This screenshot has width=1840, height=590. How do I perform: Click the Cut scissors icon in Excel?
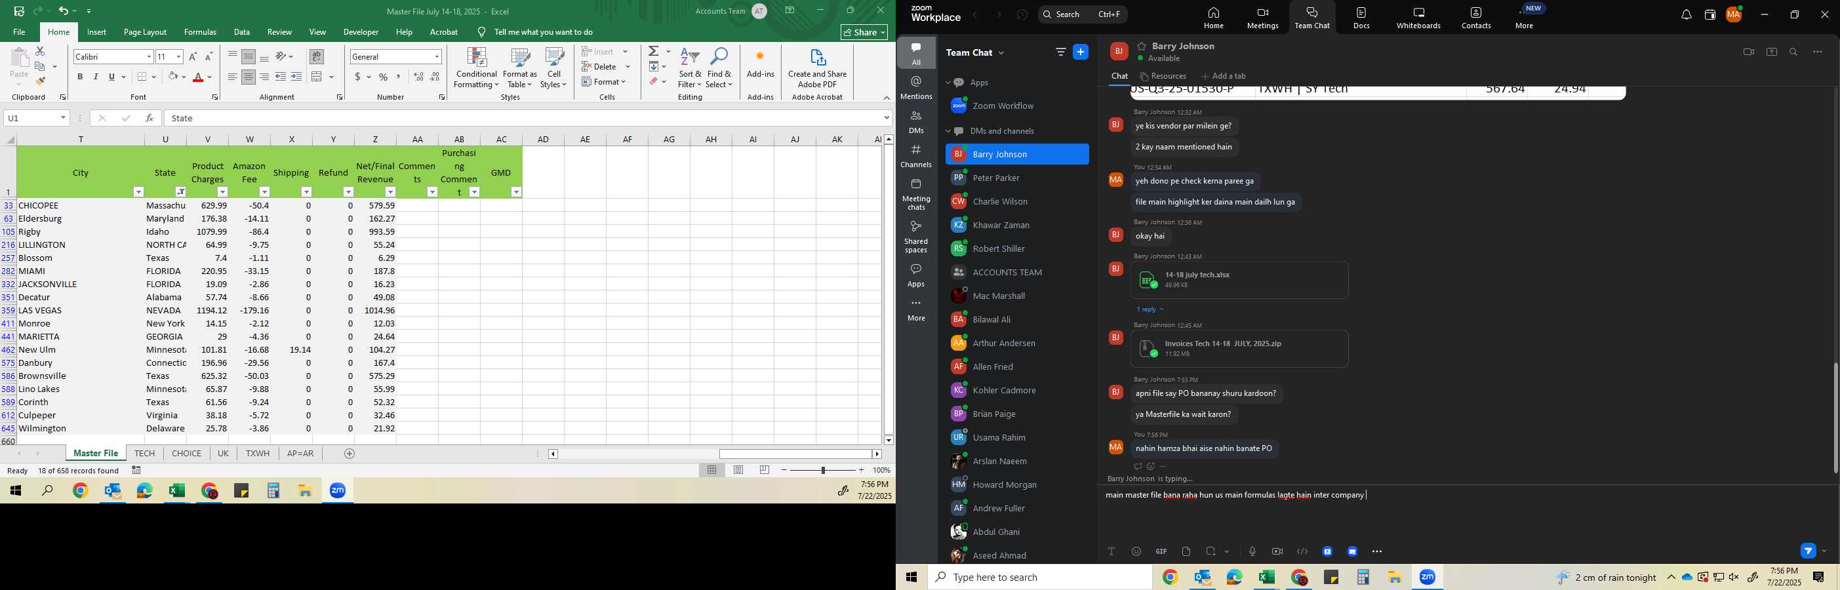point(40,51)
